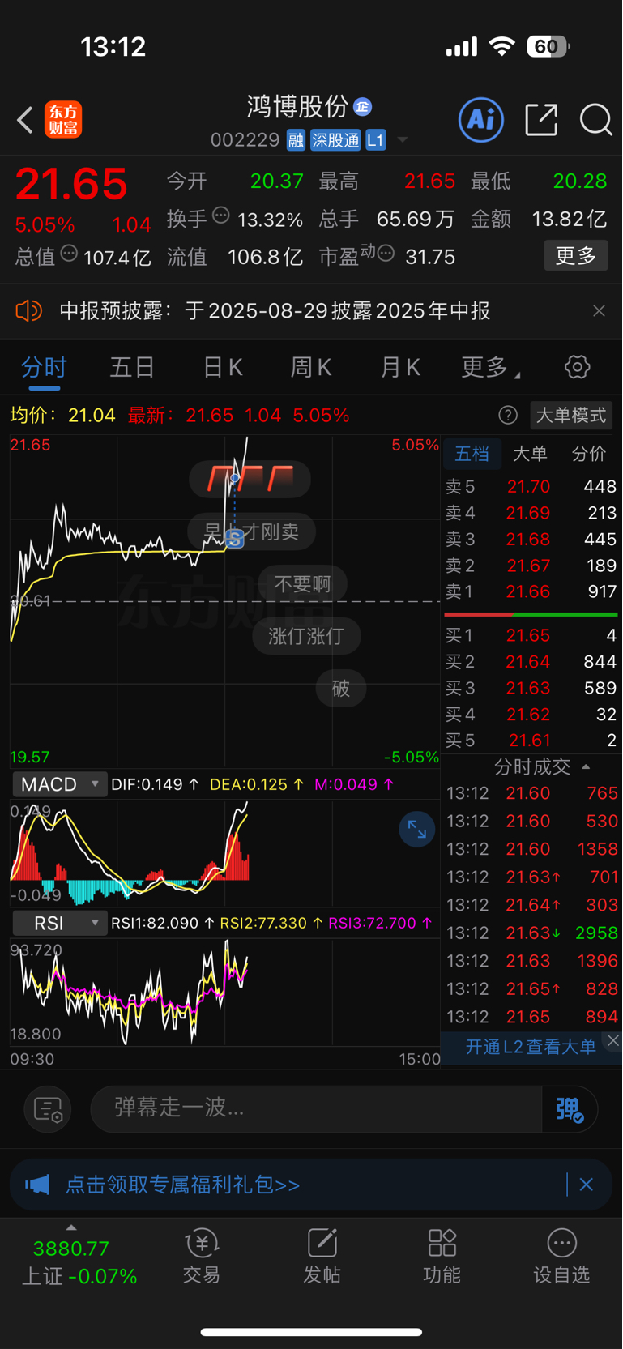623x1349 pixels.
Task: Tap the S sell marker on chart
Action: 235,538
